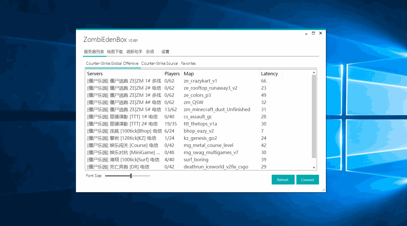
Task: Click map name ttt_thetops_v1a
Action: pyautogui.click(x=200, y=124)
